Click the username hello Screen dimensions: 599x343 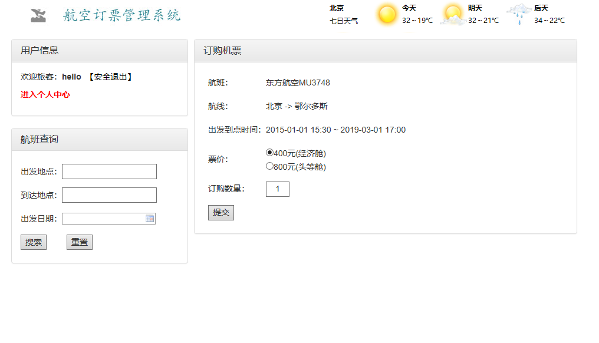coord(71,77)
